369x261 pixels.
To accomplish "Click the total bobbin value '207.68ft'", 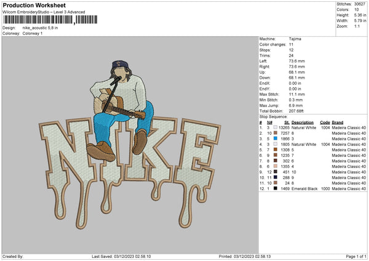I will click(x=296, y=111).
